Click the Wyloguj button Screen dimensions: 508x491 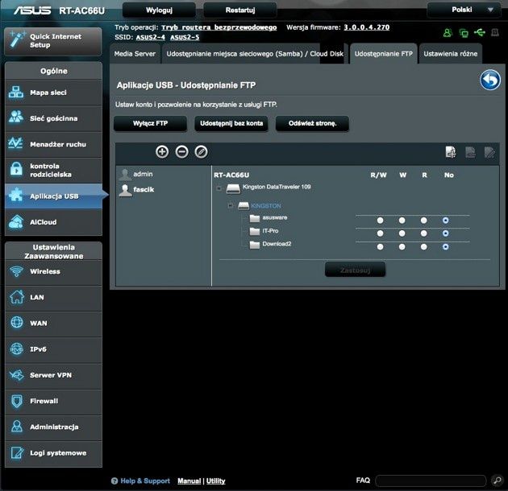[159, 10]
